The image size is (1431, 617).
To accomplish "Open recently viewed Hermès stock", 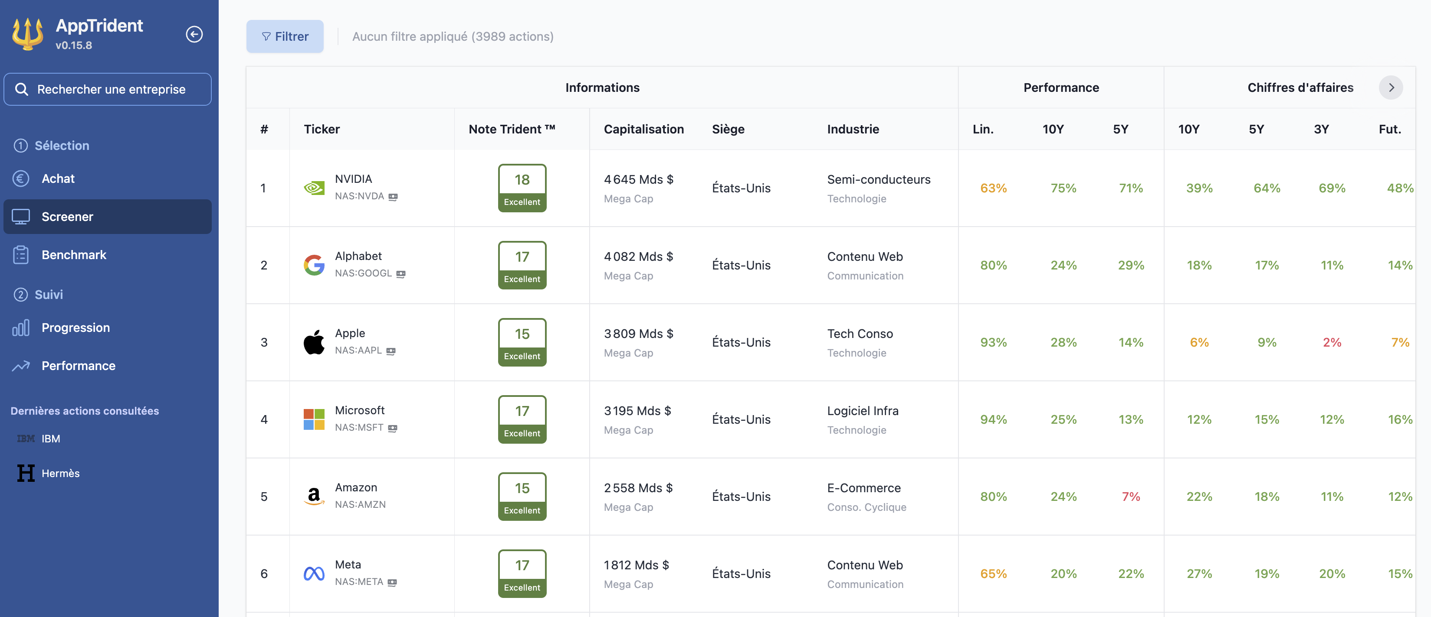I will (x=60, y=473).
